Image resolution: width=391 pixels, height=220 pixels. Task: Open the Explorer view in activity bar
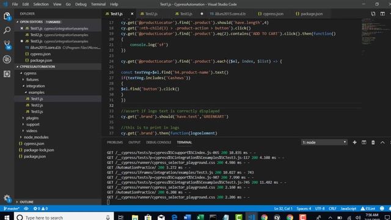click(7, 16)
